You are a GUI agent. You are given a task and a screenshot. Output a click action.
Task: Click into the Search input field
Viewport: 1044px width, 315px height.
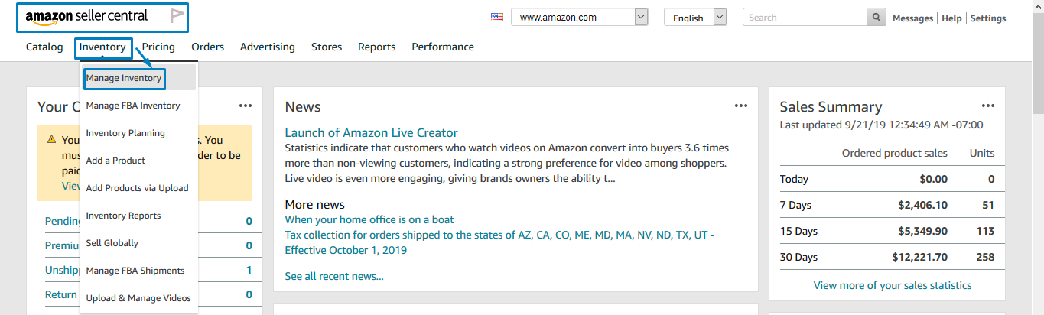[x=805, y=18]
